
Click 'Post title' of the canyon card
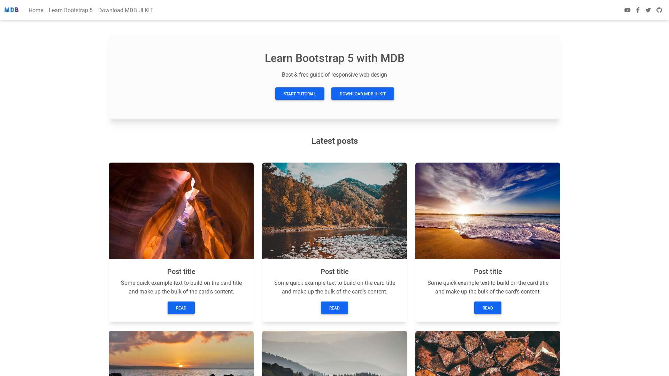click(x=181, y=272)
